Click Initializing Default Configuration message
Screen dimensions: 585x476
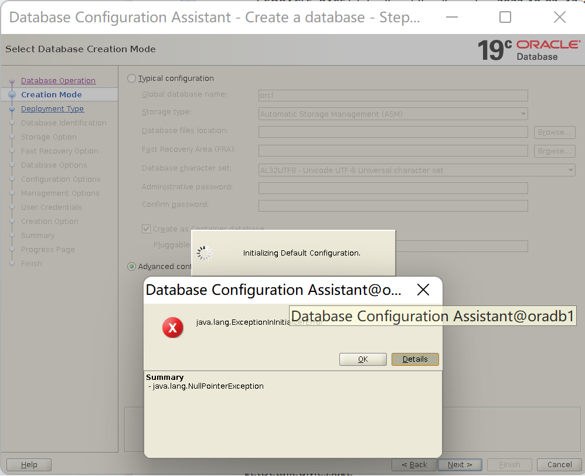[301, 253]
